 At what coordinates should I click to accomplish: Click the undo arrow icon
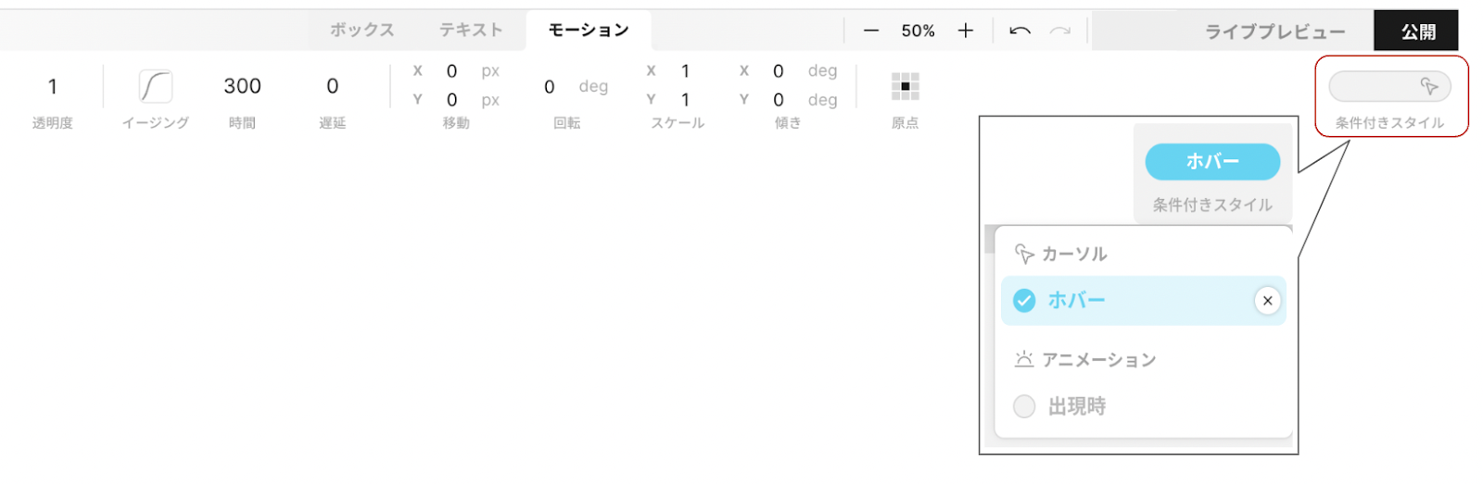(1020, 31)
